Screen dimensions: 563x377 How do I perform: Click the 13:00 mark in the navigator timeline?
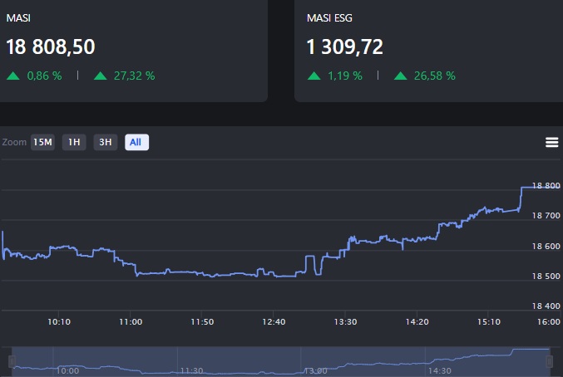[315, 371]
